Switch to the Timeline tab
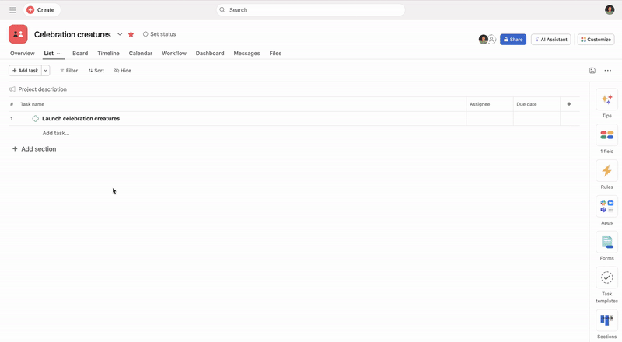This screenshot has width=622, height=342. (x=108, y=53)
